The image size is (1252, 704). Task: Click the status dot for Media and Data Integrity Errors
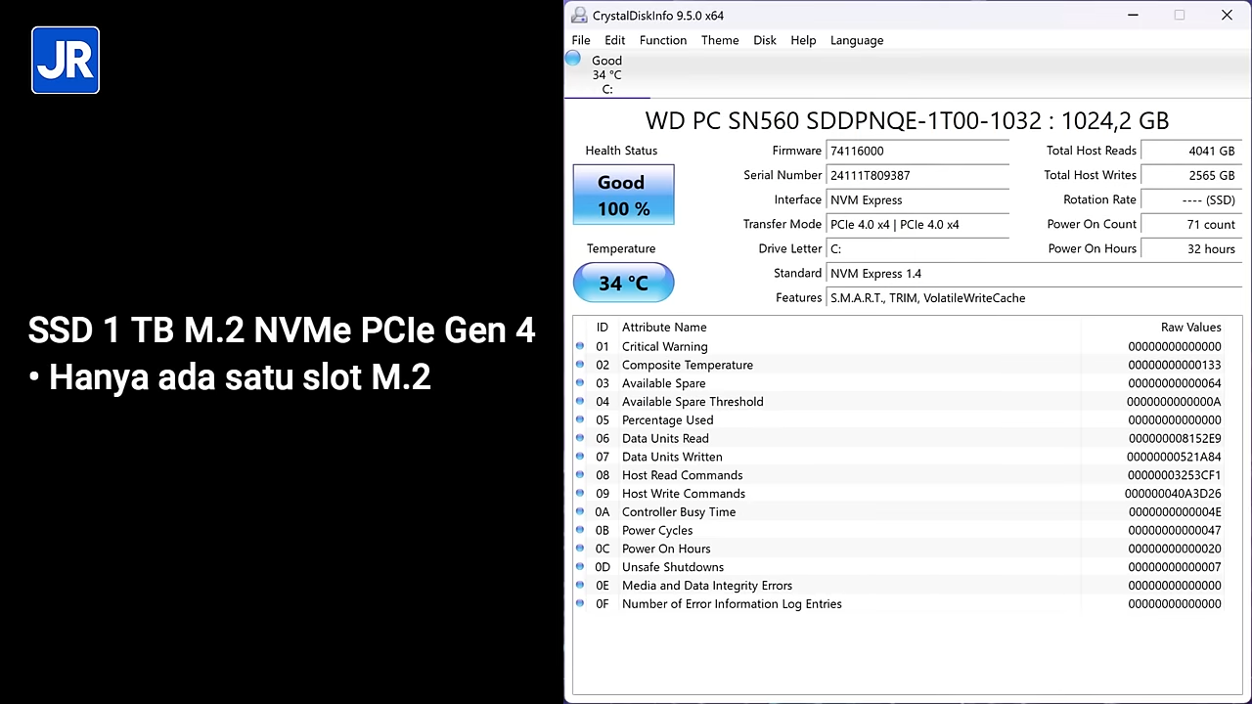[x=580, y=586]
